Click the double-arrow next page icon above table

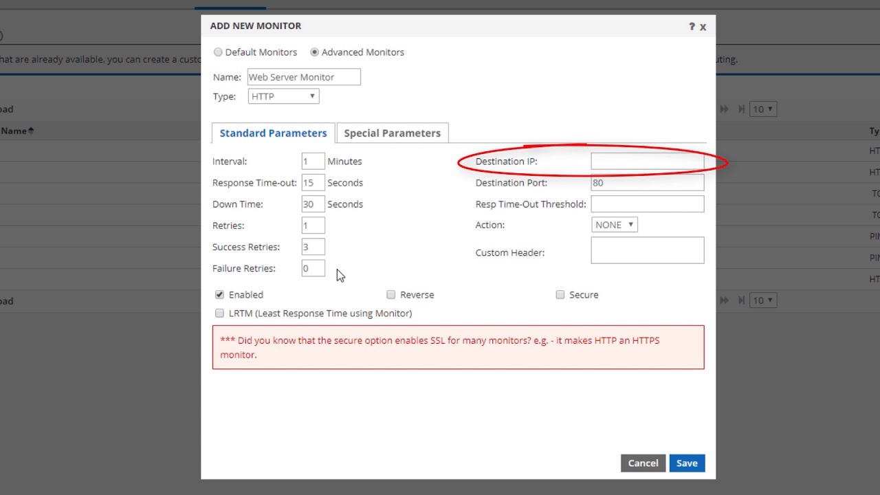pyautogui.click(x=725, y=109)
